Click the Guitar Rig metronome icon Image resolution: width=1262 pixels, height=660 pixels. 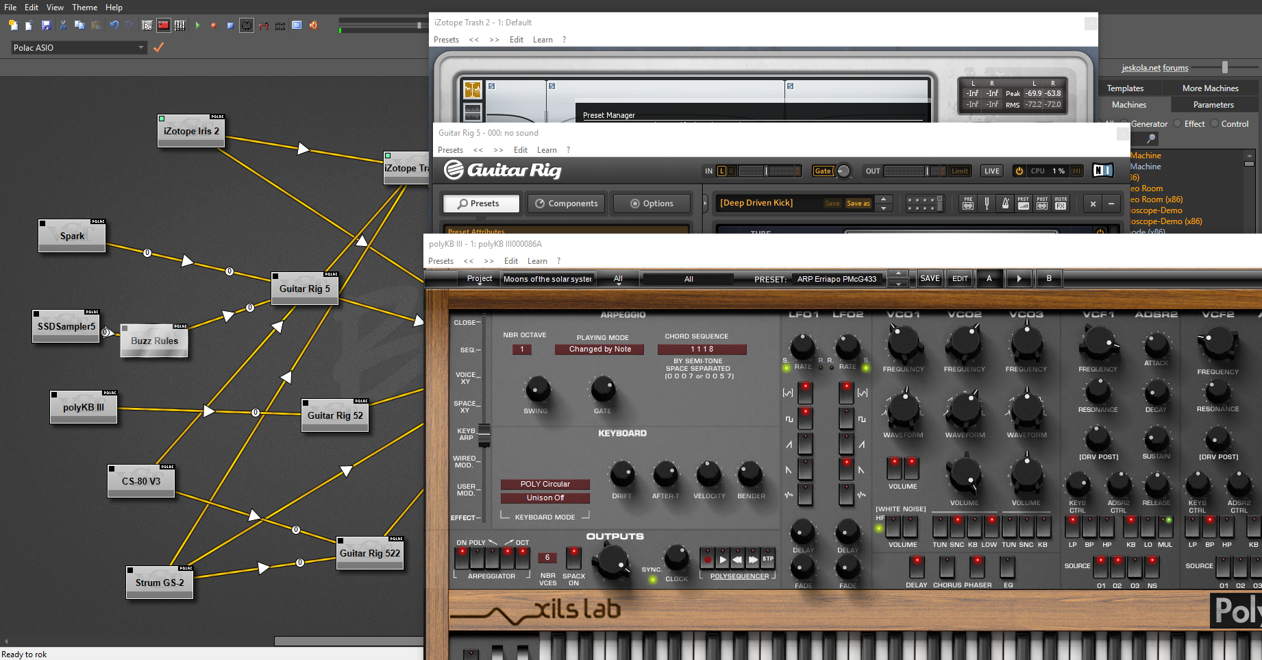[1005, 204]
